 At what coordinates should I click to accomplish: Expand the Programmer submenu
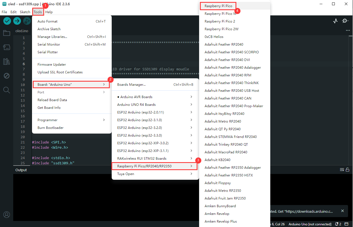[x=71, y=120]
